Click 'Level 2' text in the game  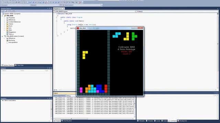coord(126,54)
